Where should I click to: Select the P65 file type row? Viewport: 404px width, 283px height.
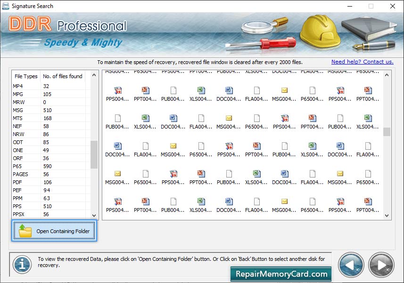pos(51,166)
